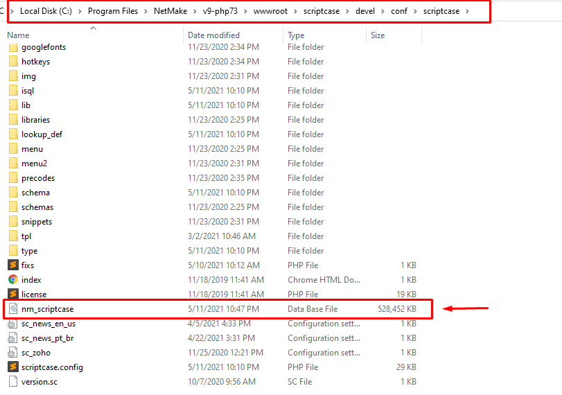Screen dimensions: 562x395
Task: Click the SC File type cell
Action: [299, 382]
